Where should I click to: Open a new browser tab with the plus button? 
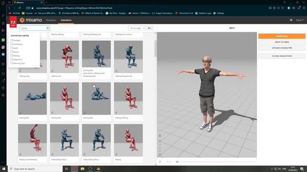[x=47, y=2]
